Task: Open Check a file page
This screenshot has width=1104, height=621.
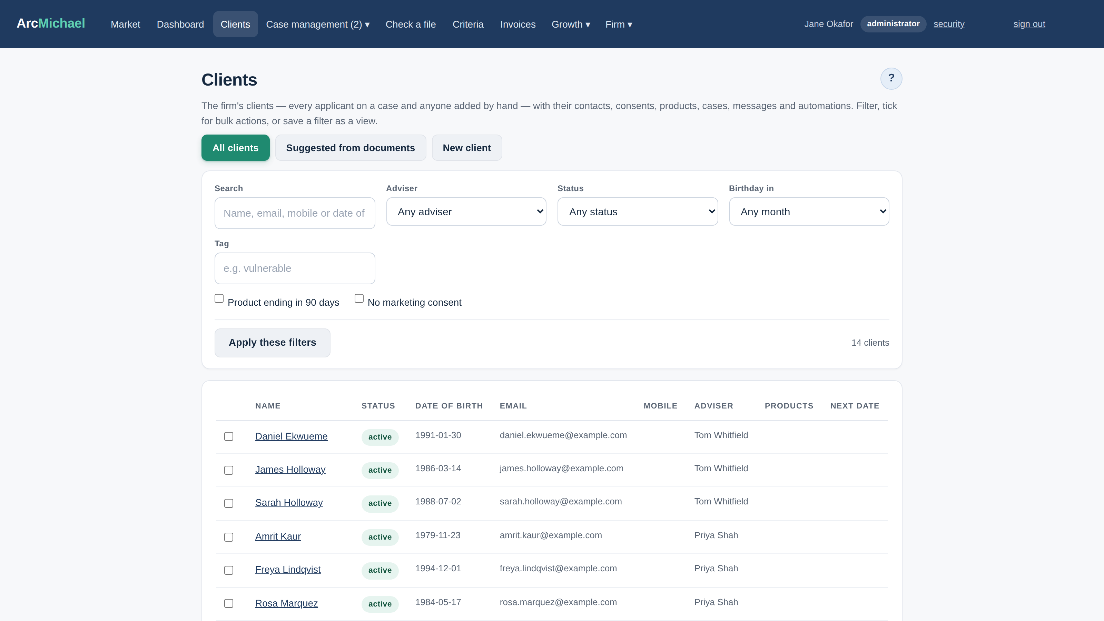Action: pos(410,24)
